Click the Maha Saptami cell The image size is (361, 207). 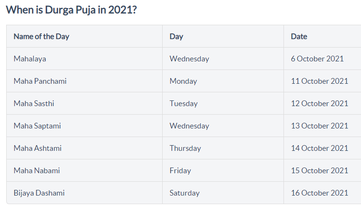[37, 126]
